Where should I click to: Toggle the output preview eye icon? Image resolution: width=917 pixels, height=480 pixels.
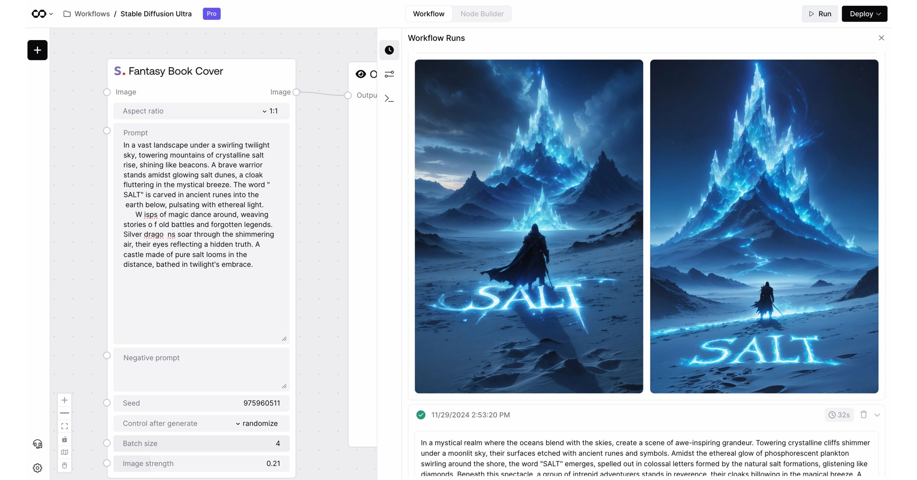tap(361, 74)
